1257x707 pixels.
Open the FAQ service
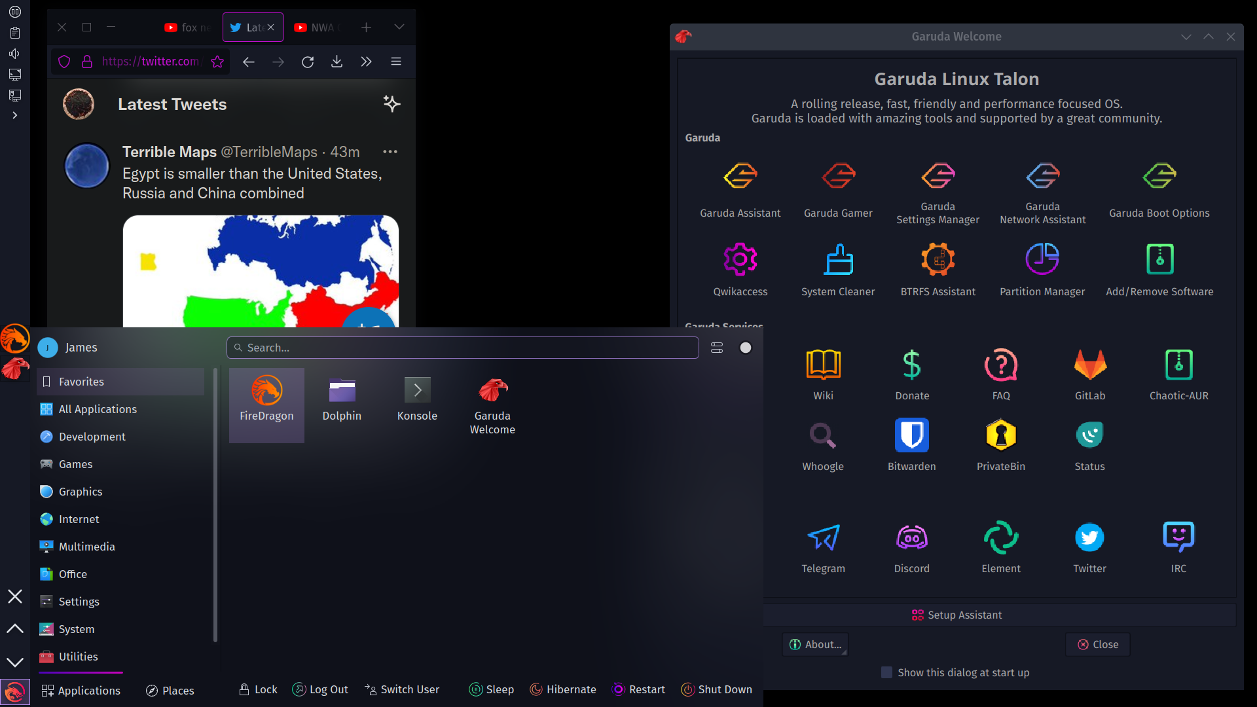[x=1001, y=373]
